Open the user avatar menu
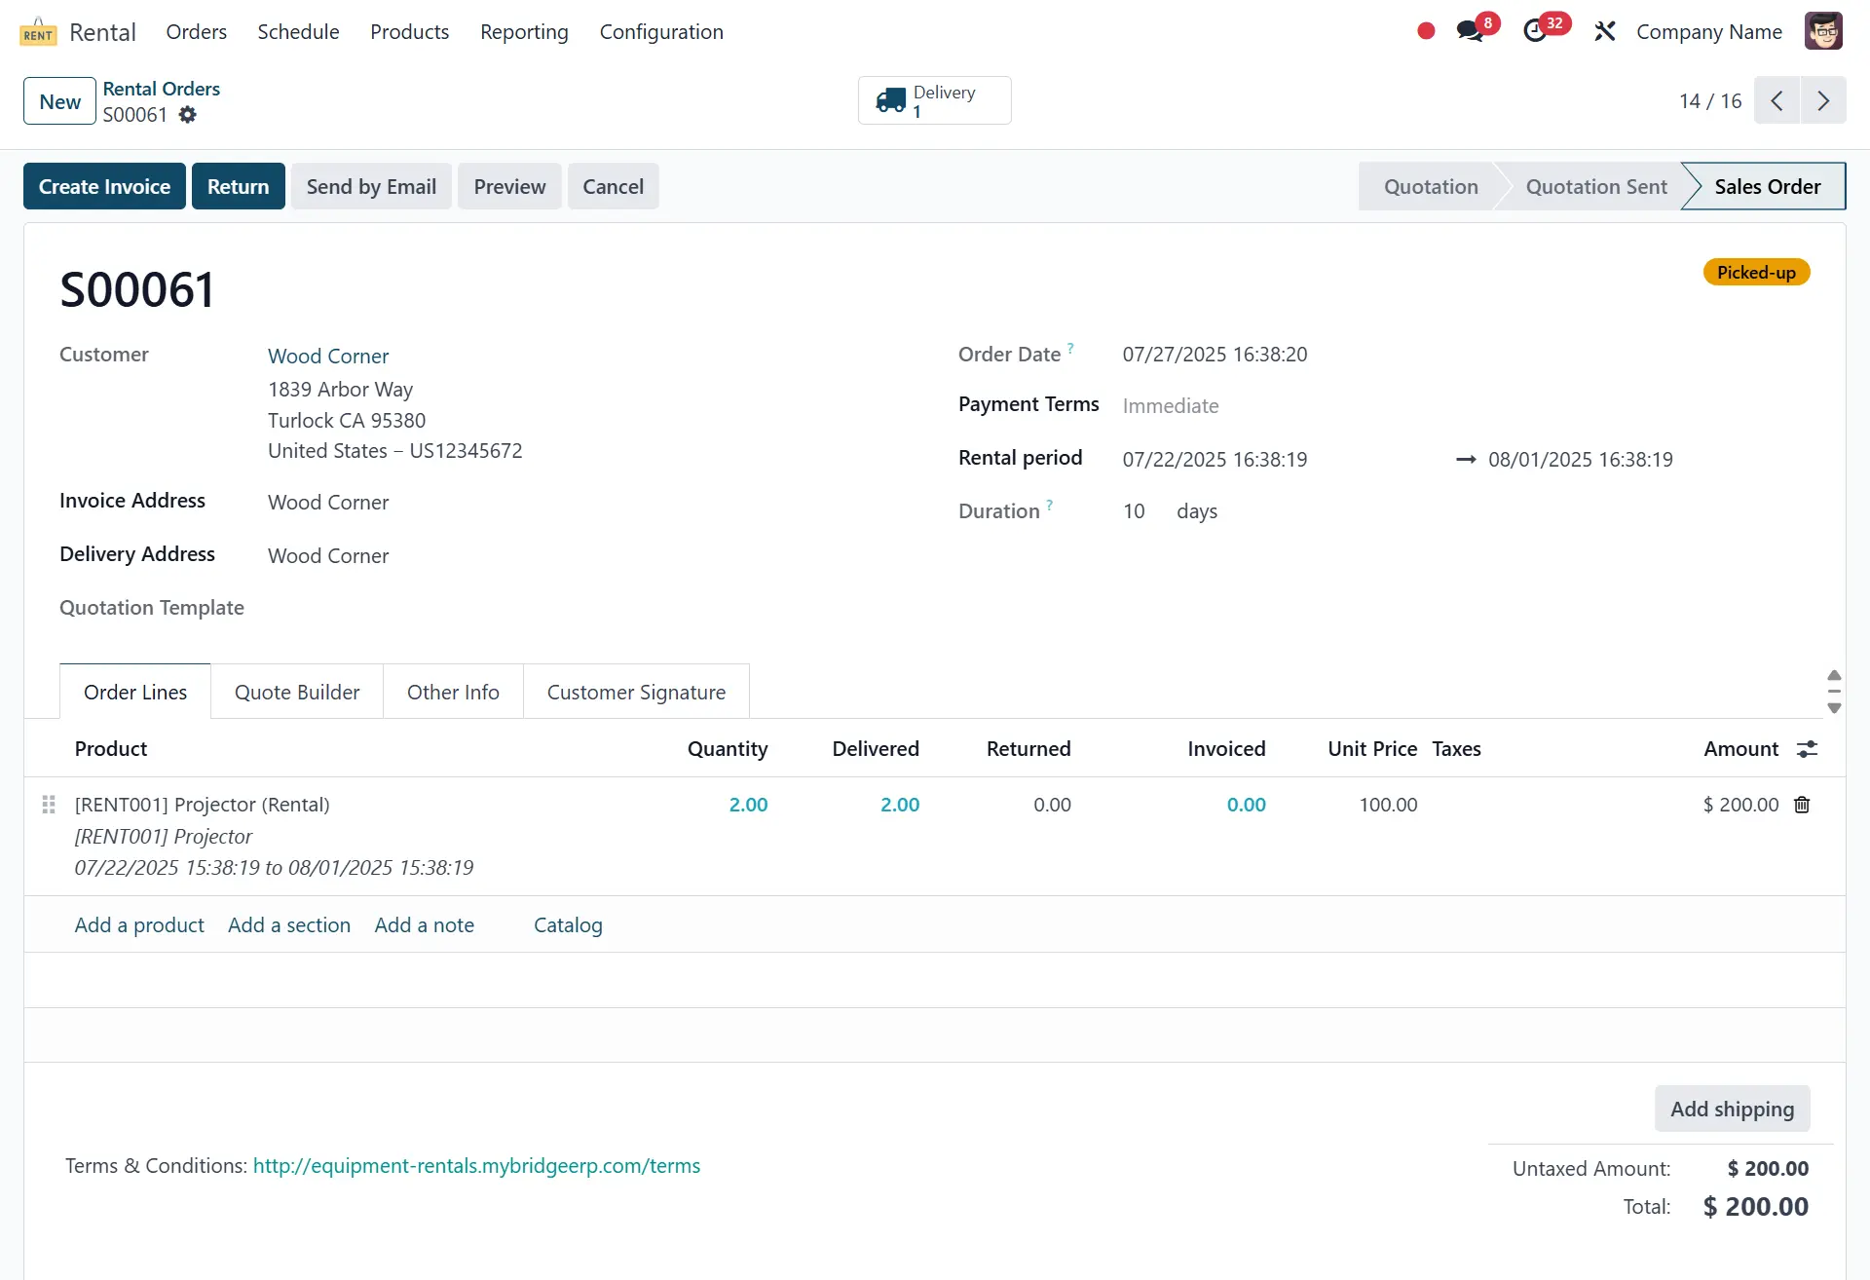 tap(1822, 31)
